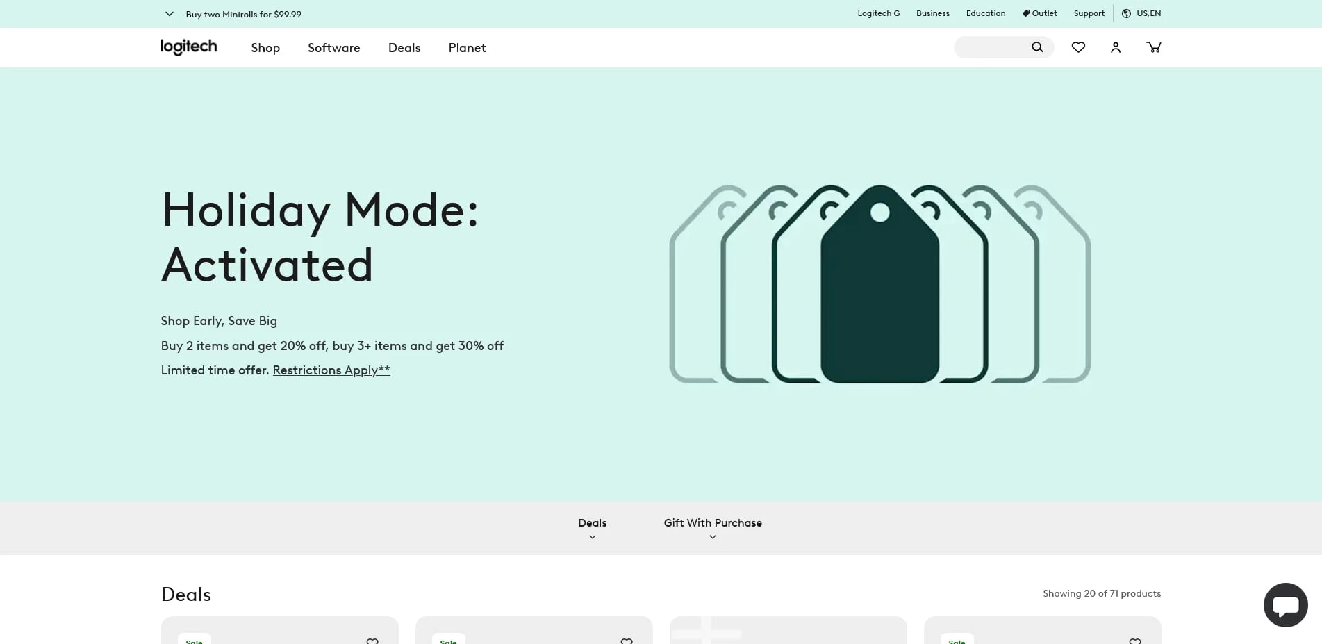
Task: Toggle wishlist heart on the fourth deal card
Action: (x=1135, y=641)
